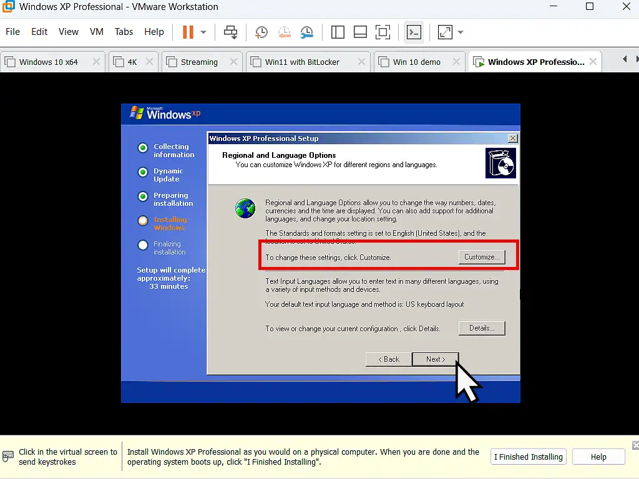Viewport: 639px width, 479px height.
Task: Pause the virtual machine
Action: [188, 32]
